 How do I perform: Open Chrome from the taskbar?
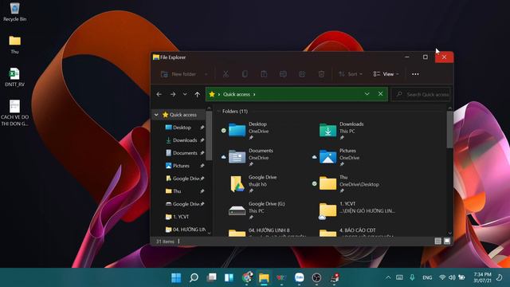(x=247, y=277)
